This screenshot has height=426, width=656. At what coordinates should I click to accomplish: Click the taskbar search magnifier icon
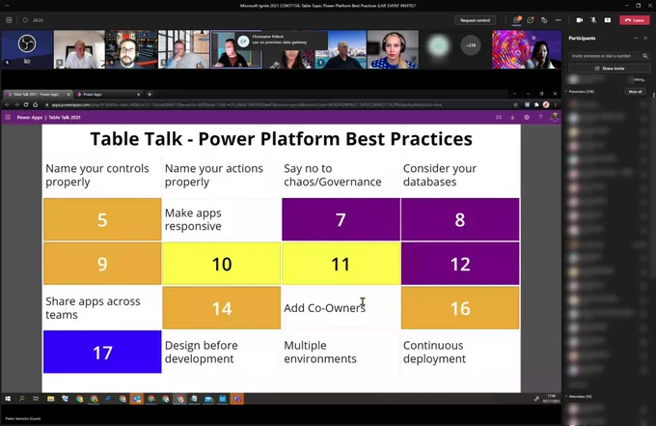point(22,399)
